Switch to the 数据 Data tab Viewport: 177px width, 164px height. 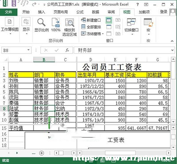click(96, 12)
